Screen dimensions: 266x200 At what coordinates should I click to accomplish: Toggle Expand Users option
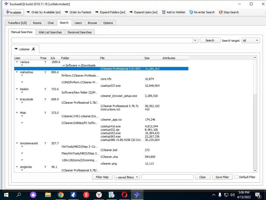[x=143, y=12]
